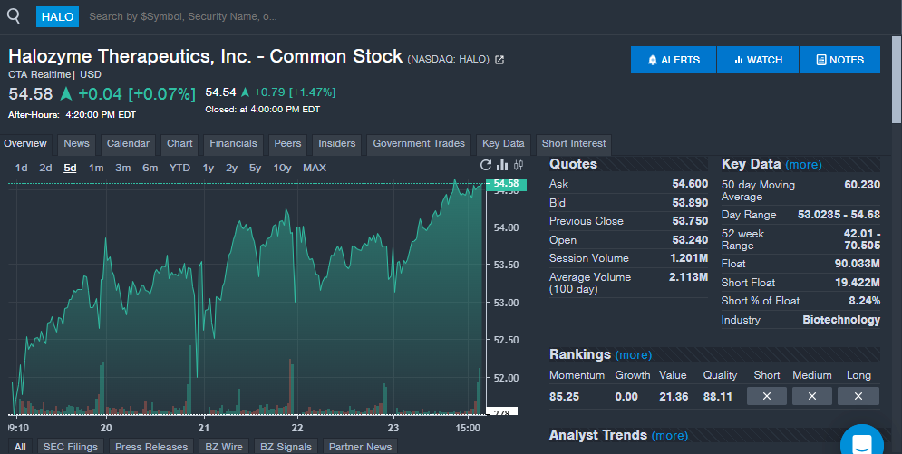Click the search magnifier icon
The width and height of the screenshot is (902, 454).
pyautogui.click(x=14, y=16)
